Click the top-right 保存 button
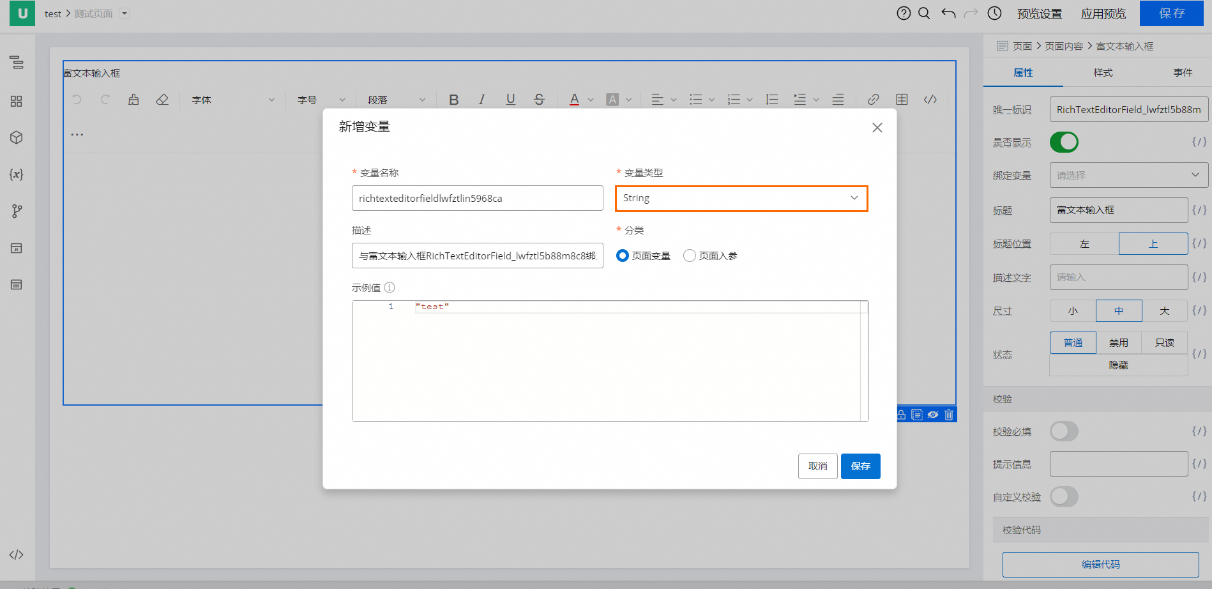The height and width of the screenshot is (589, 1212). click(1172, 13)
